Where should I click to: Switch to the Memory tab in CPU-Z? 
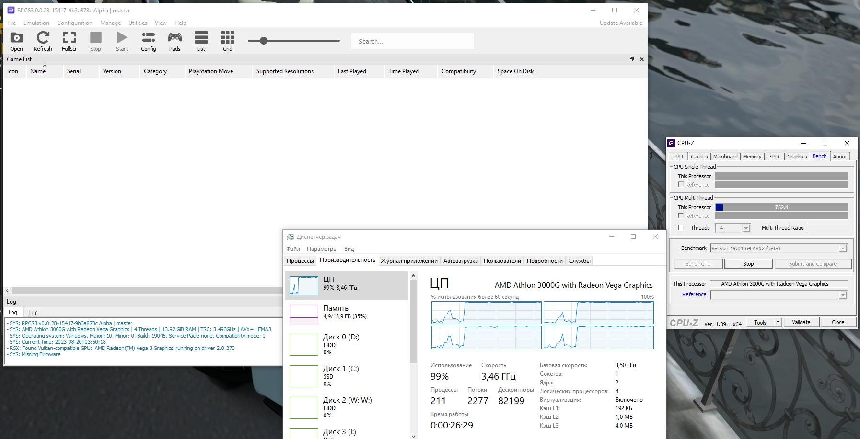(752, 156)
